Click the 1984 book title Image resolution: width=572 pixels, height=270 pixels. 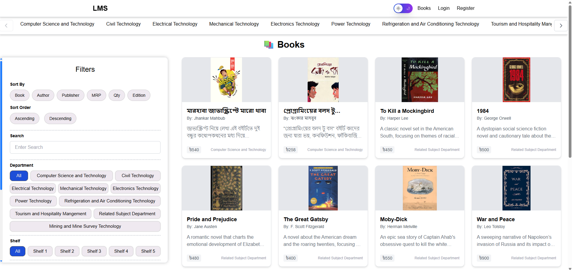[x=482, y=111]
